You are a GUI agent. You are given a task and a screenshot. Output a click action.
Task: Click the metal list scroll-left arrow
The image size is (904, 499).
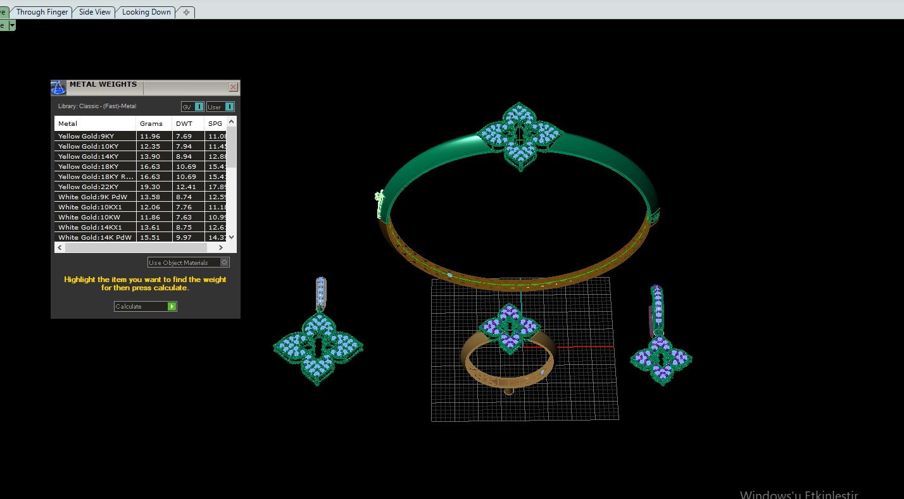[x=60, y=247]
